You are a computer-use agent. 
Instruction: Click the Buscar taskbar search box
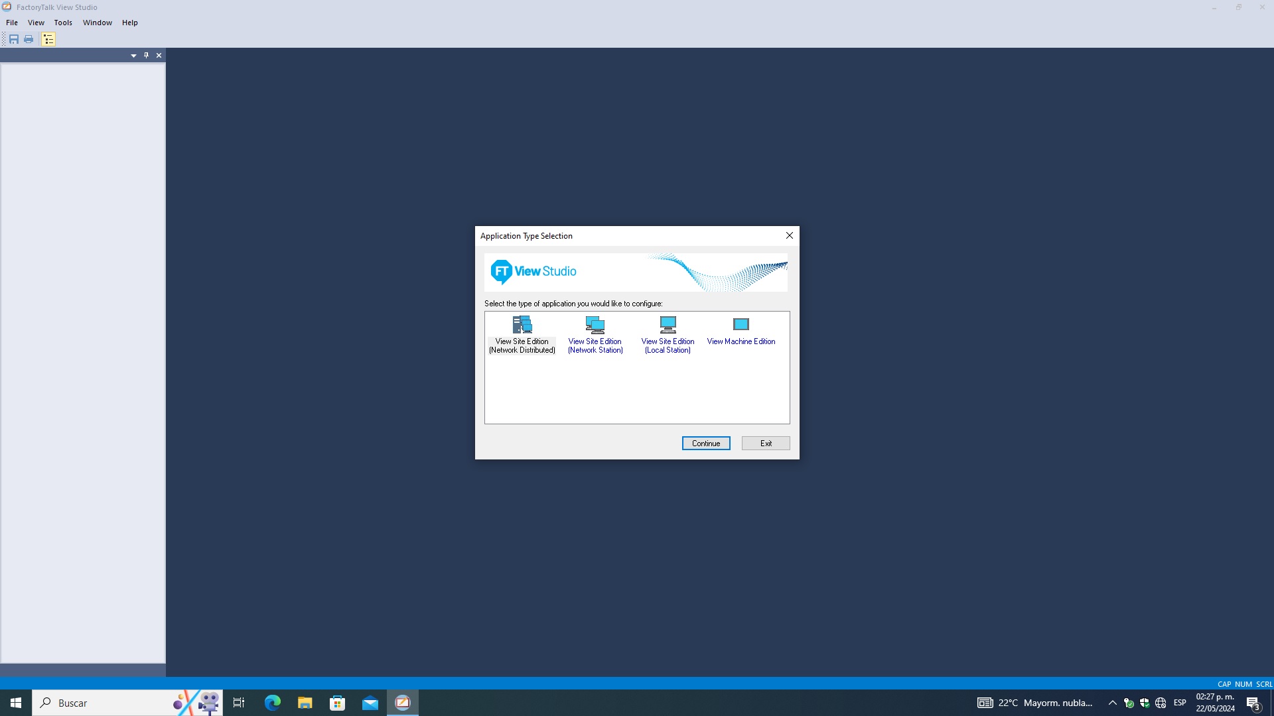pos(127,703)
